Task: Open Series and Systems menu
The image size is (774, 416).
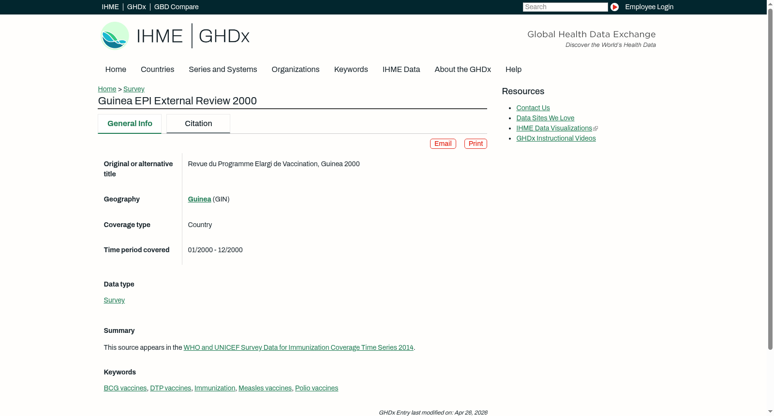Action: tap(223, 70)
